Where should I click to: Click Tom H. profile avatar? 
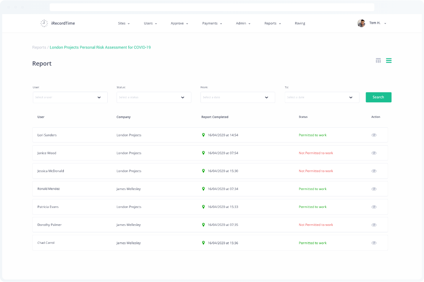point(361,23)
